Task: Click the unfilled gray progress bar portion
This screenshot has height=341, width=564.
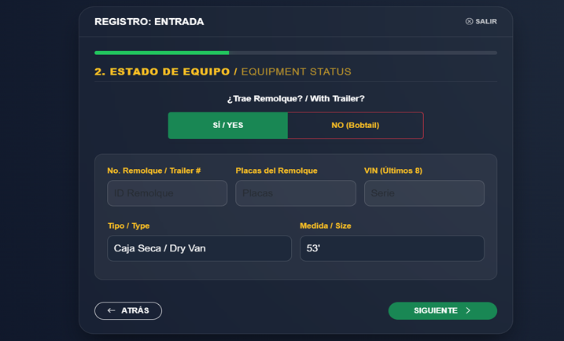Action: pos(363,53)
